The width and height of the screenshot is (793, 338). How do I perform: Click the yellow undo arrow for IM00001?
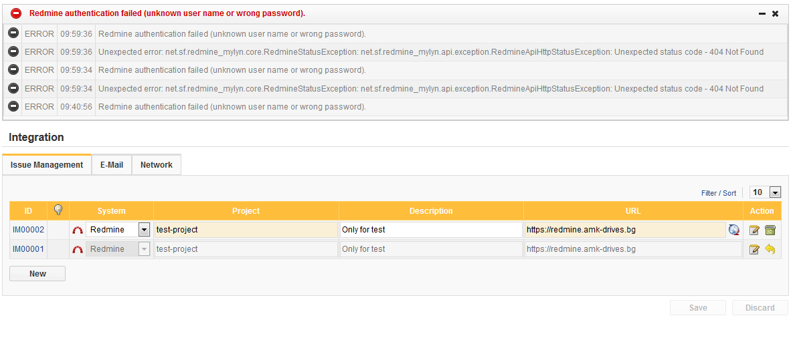770,249
